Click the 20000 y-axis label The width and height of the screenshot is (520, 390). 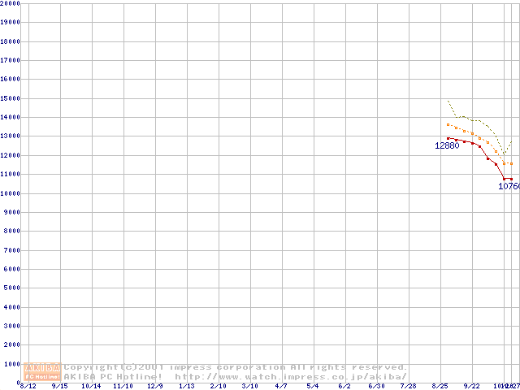point(11,3)
